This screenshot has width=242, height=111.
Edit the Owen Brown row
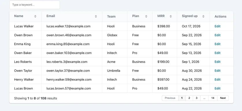coord(217,35)
